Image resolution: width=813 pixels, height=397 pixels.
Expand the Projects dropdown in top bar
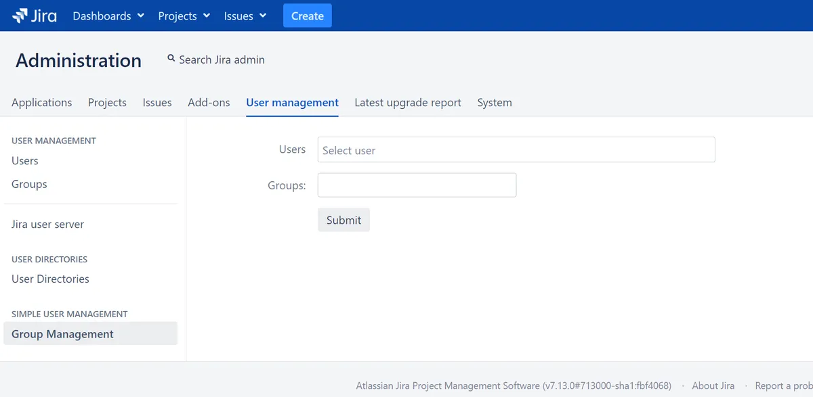click(184, 16)
